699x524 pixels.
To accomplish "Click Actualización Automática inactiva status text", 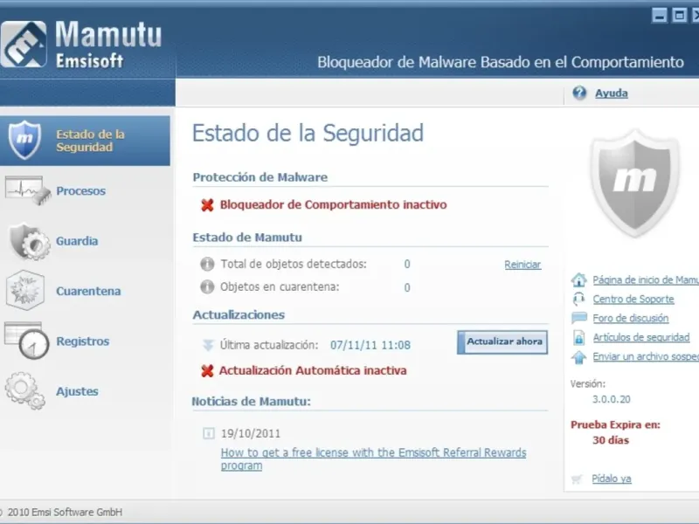I will 313,370.
